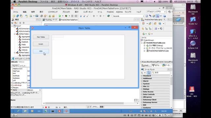Open the 仮想マシン menu in Parallels

63,2
